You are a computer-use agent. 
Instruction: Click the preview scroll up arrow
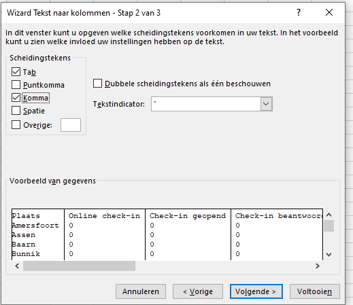[x=329, y=215]
